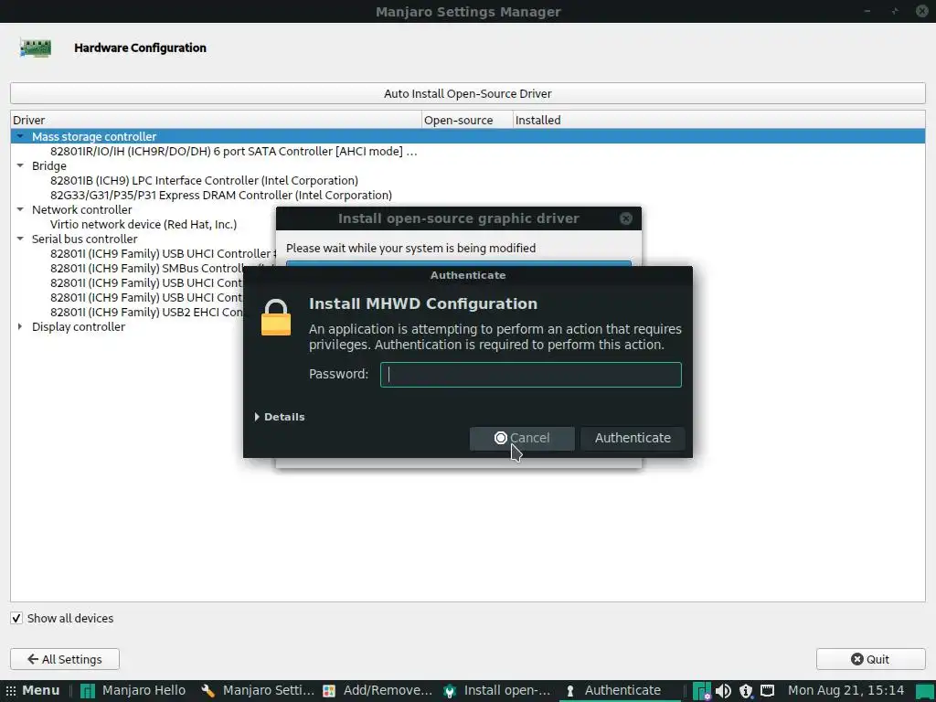Select the USB2 EHCI Controller row
Image resolution: width=936 pixels, height=702 pixels.
pyautogui.click(x=146, y=313)
